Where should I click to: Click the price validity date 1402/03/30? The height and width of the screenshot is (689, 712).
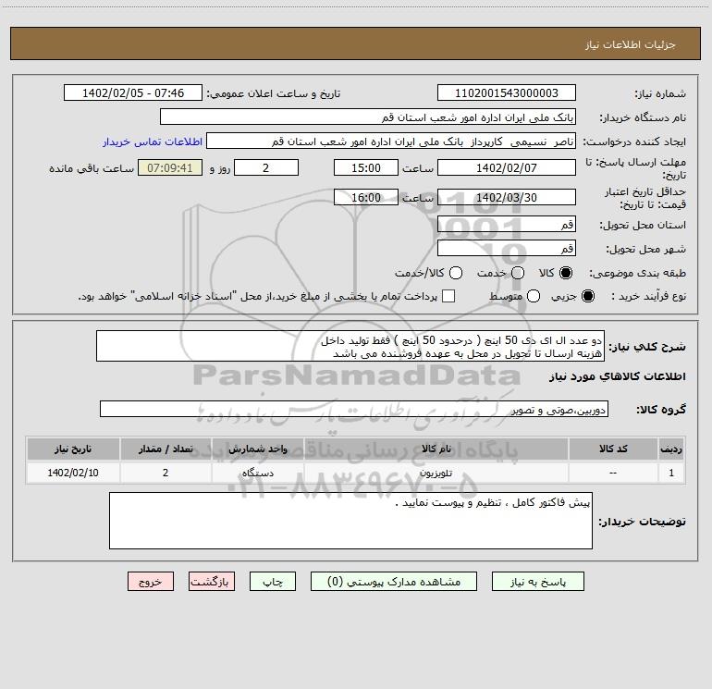507,197
